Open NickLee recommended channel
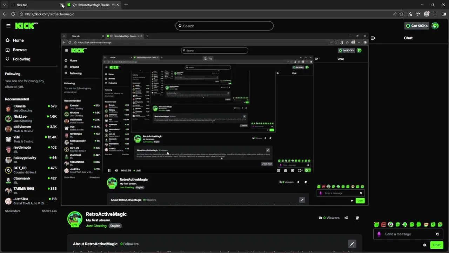Viewport: 449px width, 253px height. pyautogui.click(x=31, y=118)
